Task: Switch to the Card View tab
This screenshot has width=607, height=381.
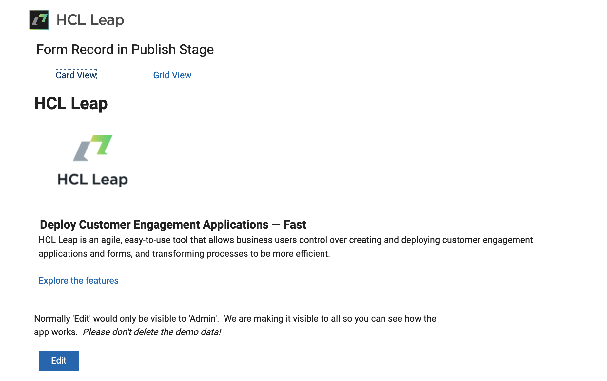Action: 76,75
